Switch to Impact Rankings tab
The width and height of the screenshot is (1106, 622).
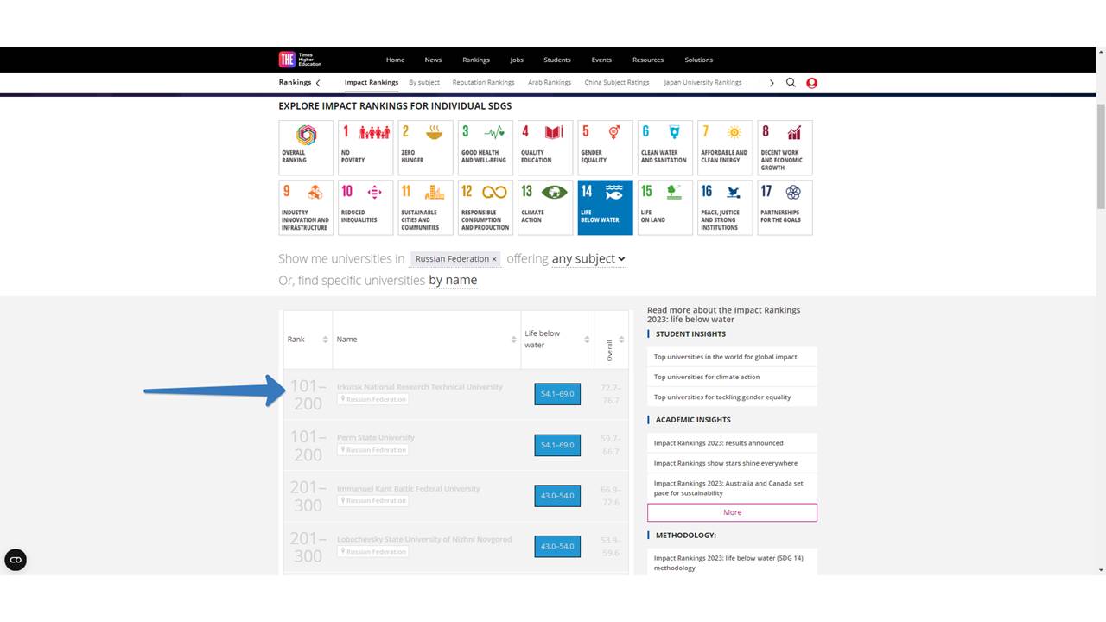372,83
